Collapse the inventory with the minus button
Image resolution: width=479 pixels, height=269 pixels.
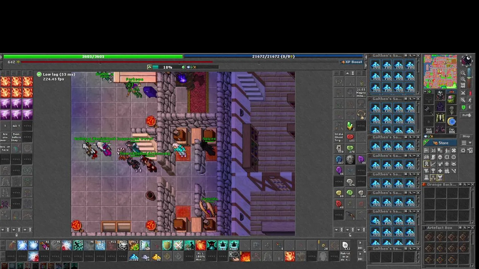pyautogui.click(x=425, y=92)
